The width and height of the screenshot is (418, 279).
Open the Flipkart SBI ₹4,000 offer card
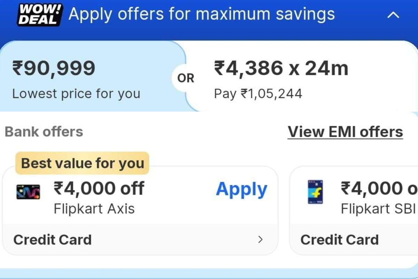354,211
